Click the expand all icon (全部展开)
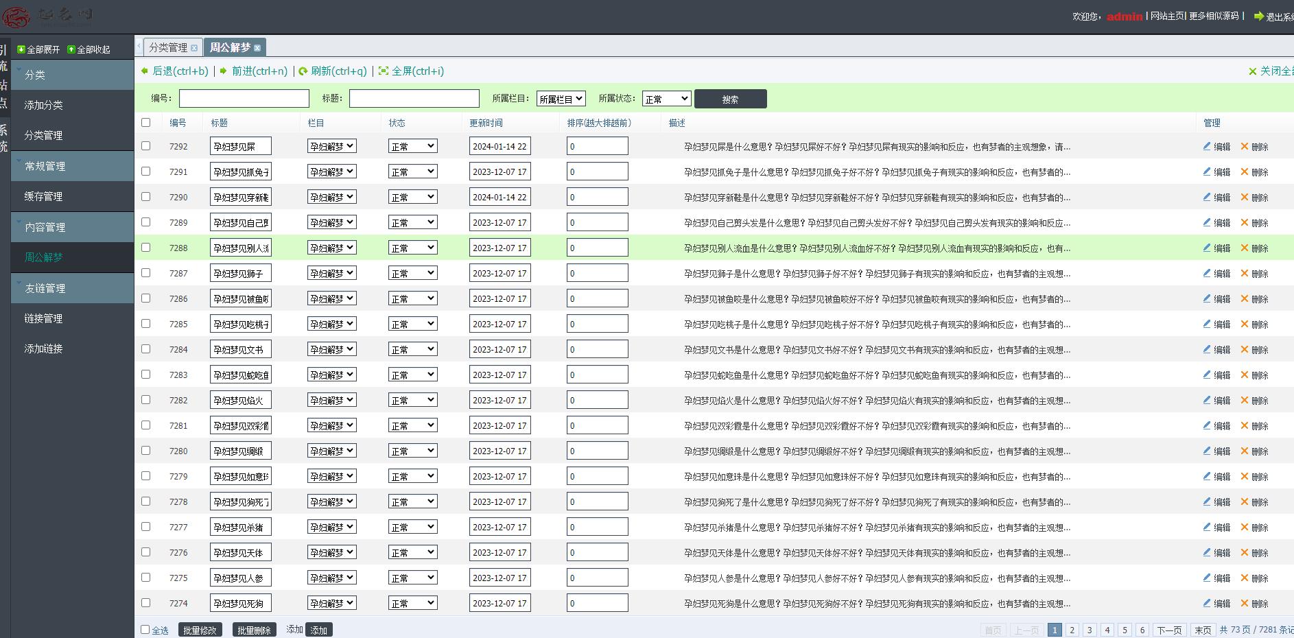Image resolution: width=1294 pixels, height=638 pixels. pyautogui.click(x=21, y=49)
